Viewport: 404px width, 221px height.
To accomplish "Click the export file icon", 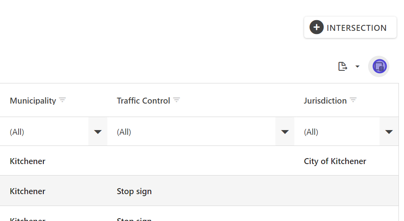I will click(x=342, y=66).
